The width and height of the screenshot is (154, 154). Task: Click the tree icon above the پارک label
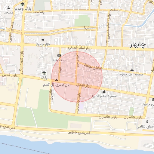(x=44, y=73)
